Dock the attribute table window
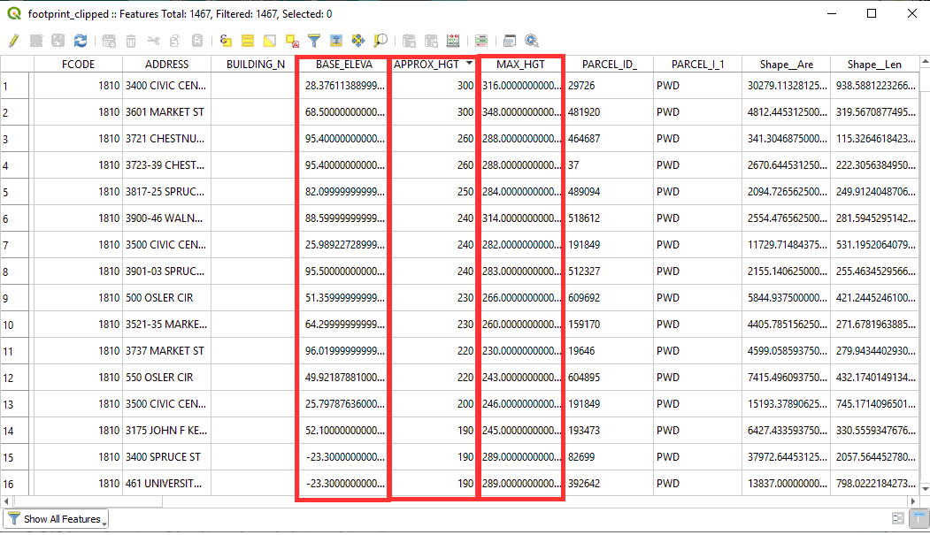Viewport: 930px width, 535px height. (509, 41)
